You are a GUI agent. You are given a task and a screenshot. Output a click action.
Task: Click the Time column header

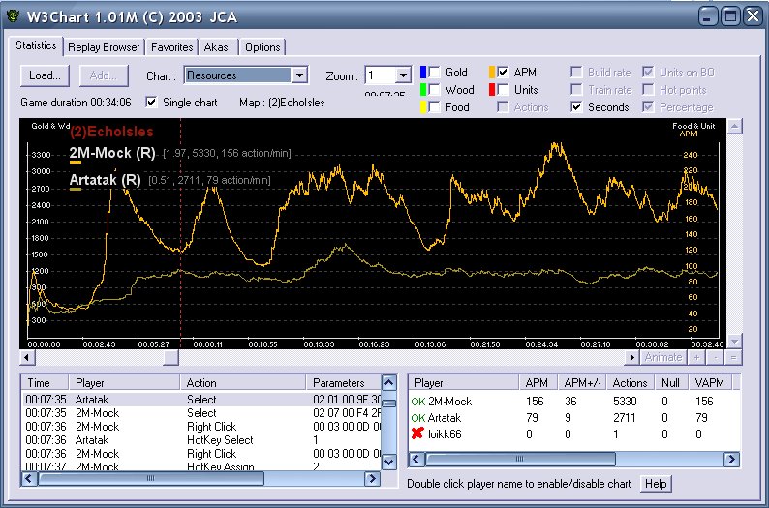46,382
